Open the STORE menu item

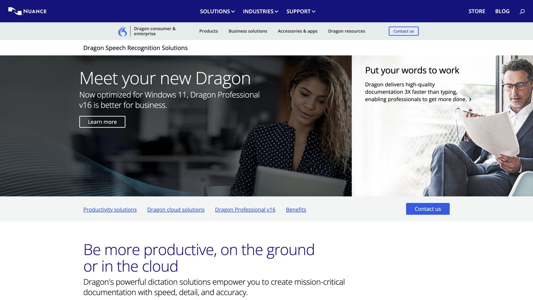[477, 11]
